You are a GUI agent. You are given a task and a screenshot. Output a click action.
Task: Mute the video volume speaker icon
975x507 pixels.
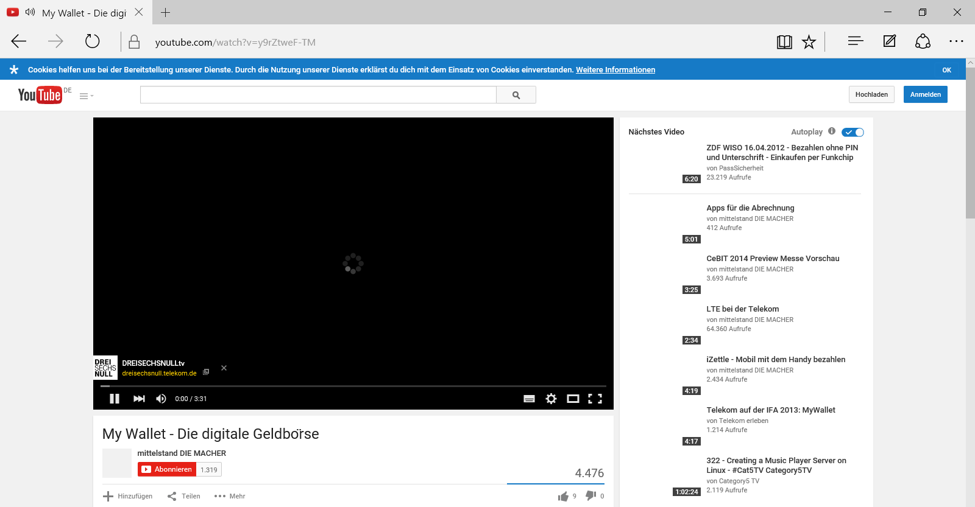[x=161, y=399]
